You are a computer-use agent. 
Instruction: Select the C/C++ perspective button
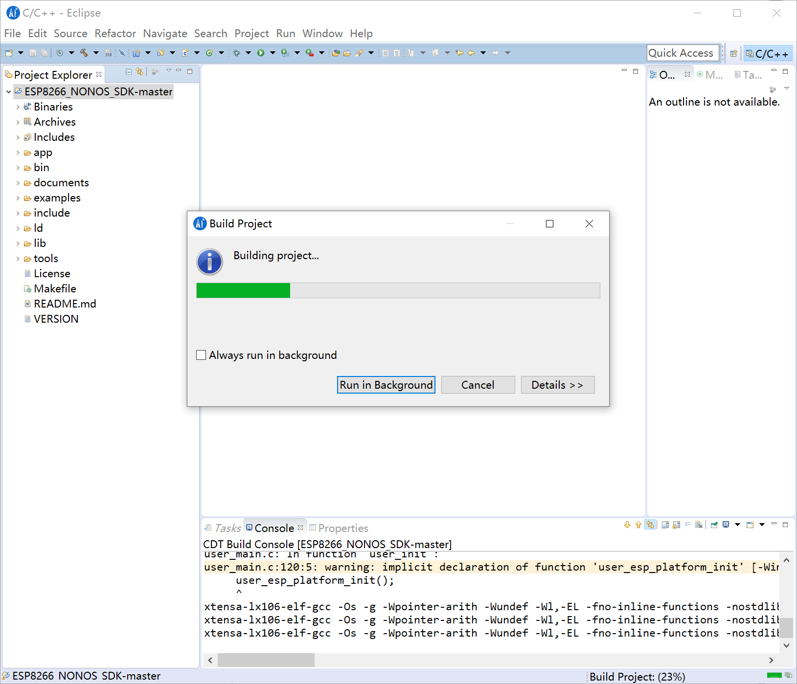[x=768, y=53]
